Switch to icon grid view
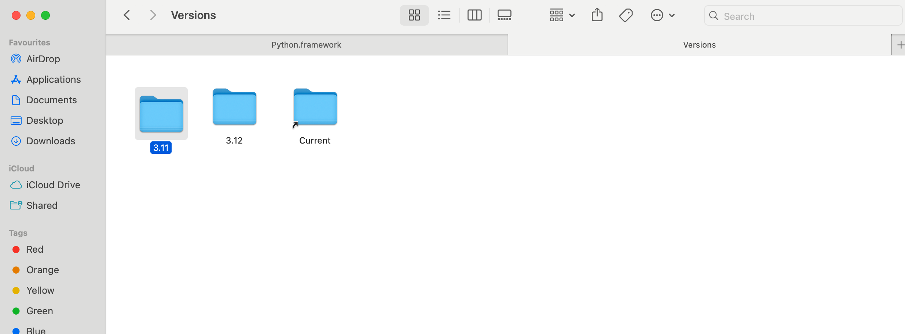905x334 pixels. click(x=414, y=15)
